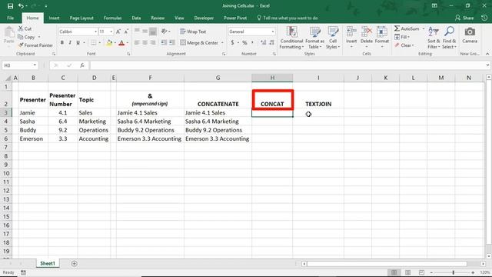Open the Font name dropdown
Screen dimensions: 492x277
coord(95,32)
